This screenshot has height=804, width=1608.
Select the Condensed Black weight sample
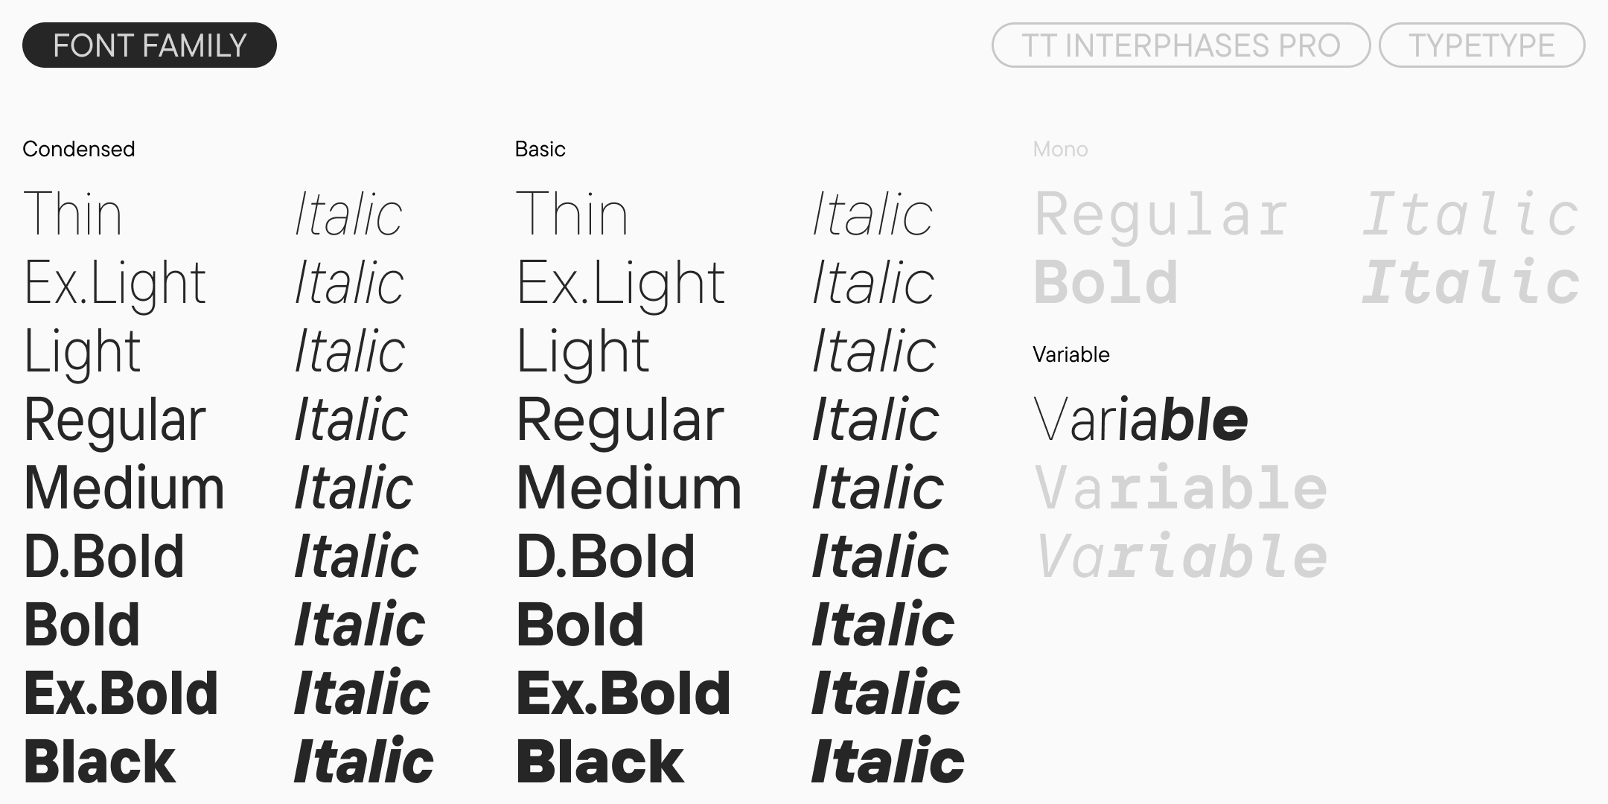pyautogui.click(x=100, y=762)
